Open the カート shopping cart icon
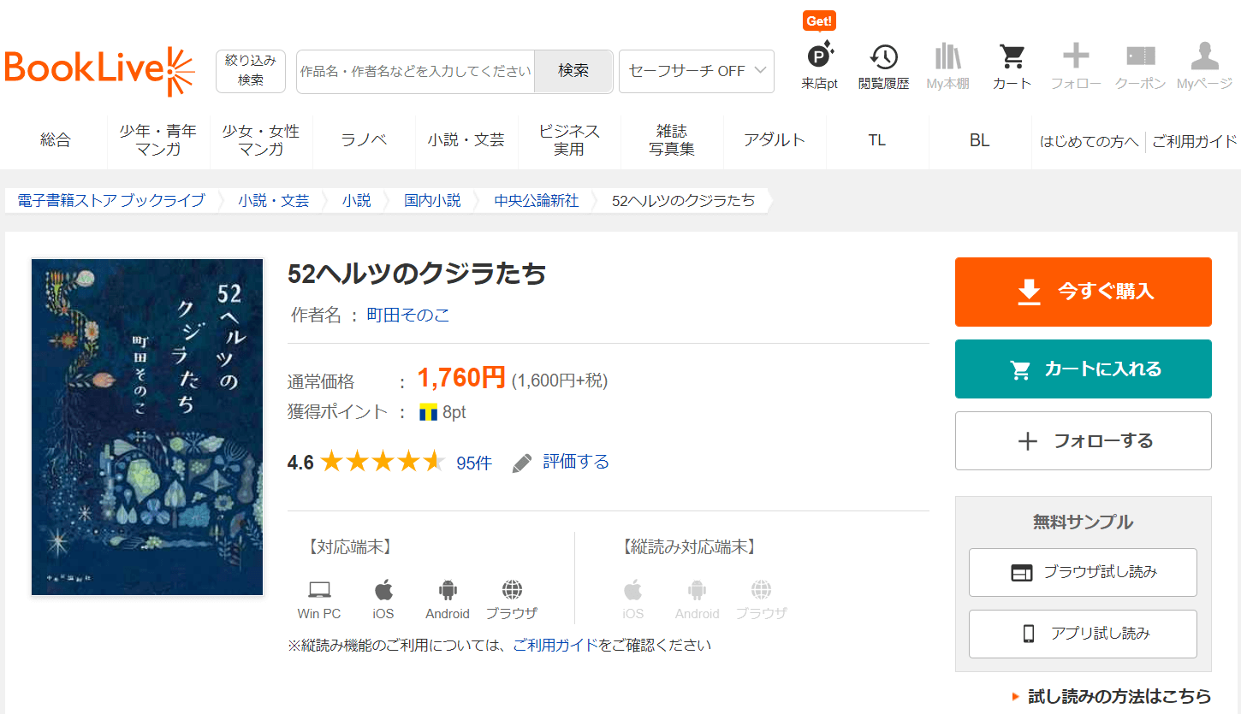Screen dimensions: 1241x714 [1012, 59]
